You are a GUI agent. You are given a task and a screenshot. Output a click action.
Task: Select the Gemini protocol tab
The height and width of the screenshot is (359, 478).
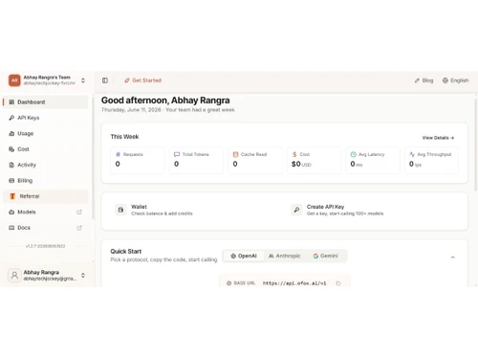coord(325,256)
